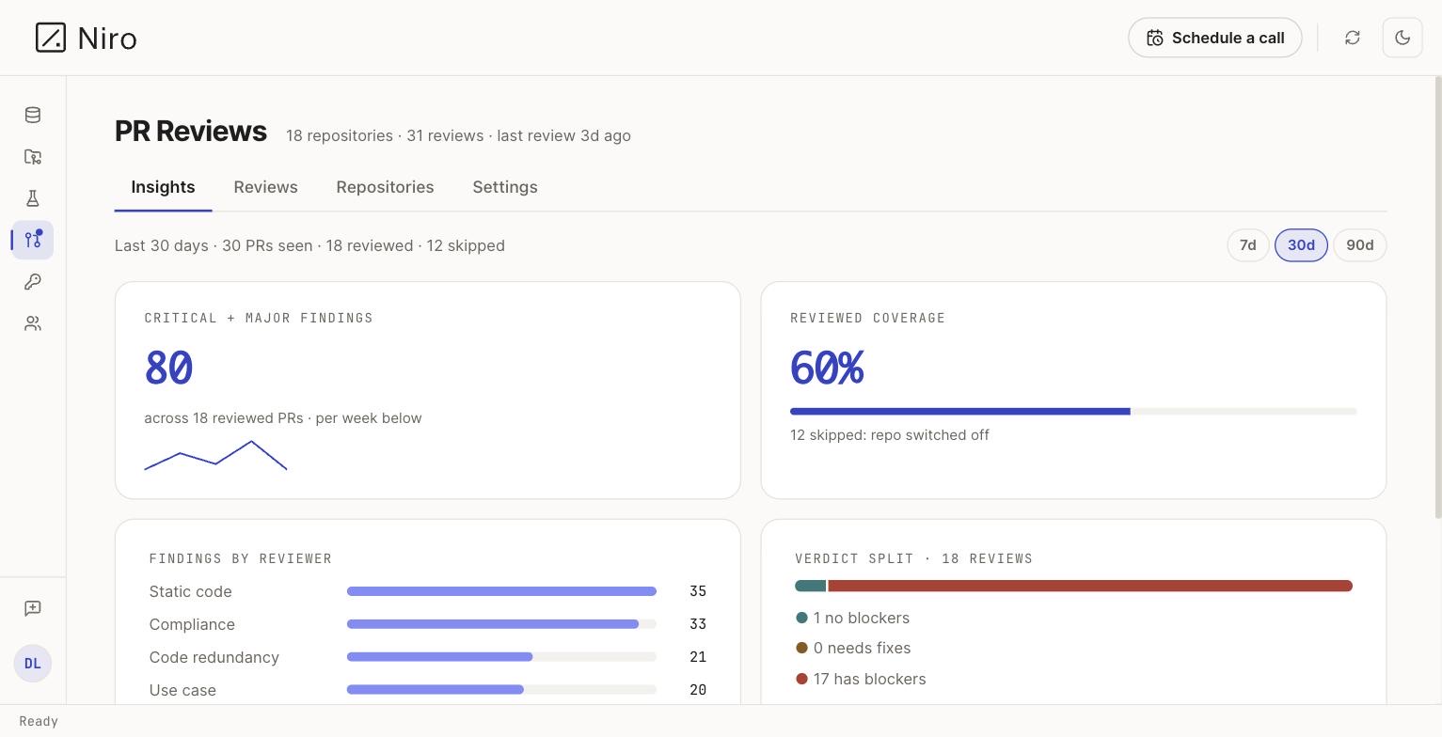Click the vertical page scrollbar
The image size is (1442, 737).
coord(1437,296)
